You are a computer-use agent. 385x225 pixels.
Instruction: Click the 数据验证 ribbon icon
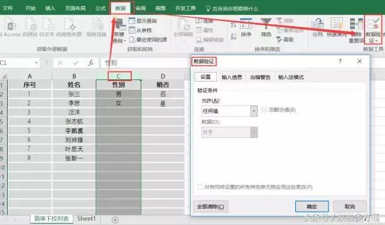(373, 30)
